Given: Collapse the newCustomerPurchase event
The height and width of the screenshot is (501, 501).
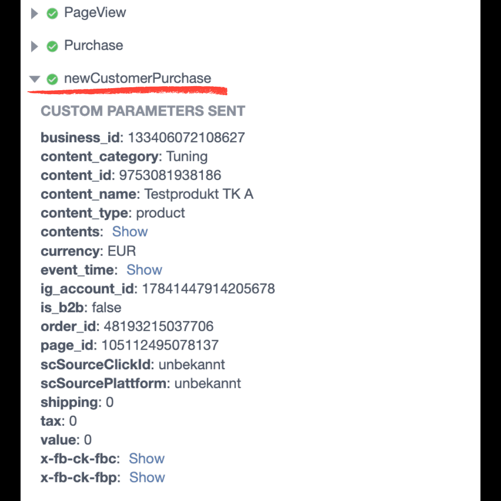Looking at the screenshot, I should coord(35,79).
